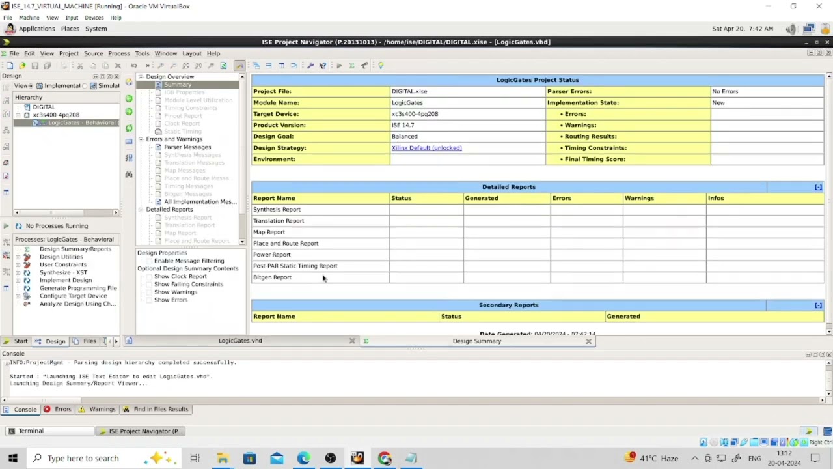833x469 pixels.
Task: Click the Open file toolbar icon
Action: coord(22,66)
